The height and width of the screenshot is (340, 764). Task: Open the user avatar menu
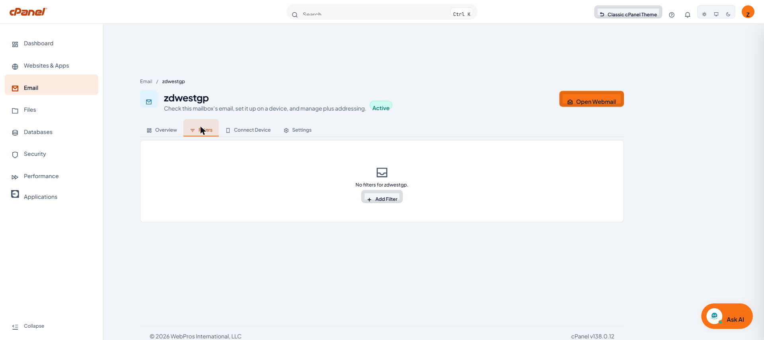click(748, 12)
